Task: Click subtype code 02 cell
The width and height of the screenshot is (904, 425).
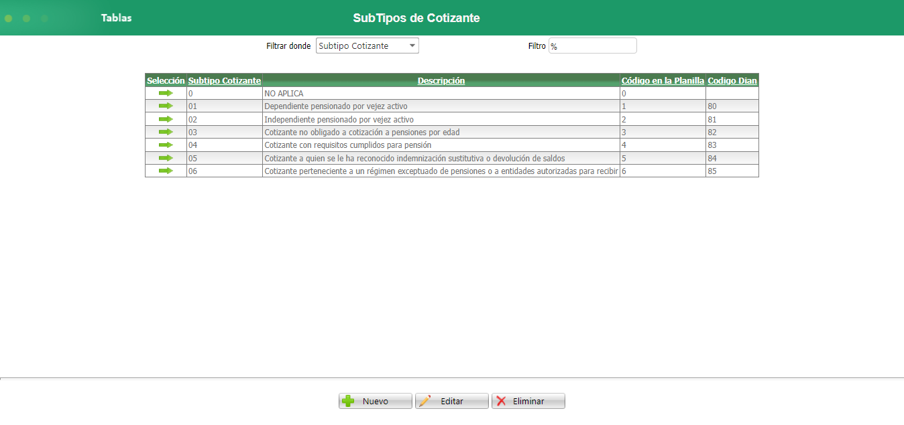Action: point(225,119)
